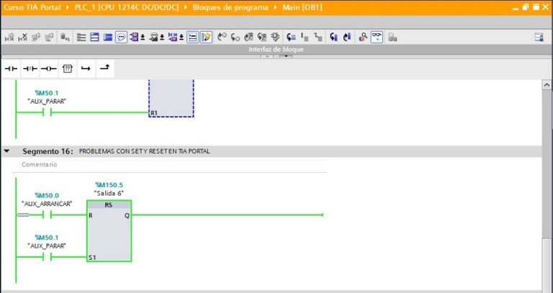Screen dimensions: 553x293
Task: Click the %M50.0 address label
Action: (x=47, y=195)
